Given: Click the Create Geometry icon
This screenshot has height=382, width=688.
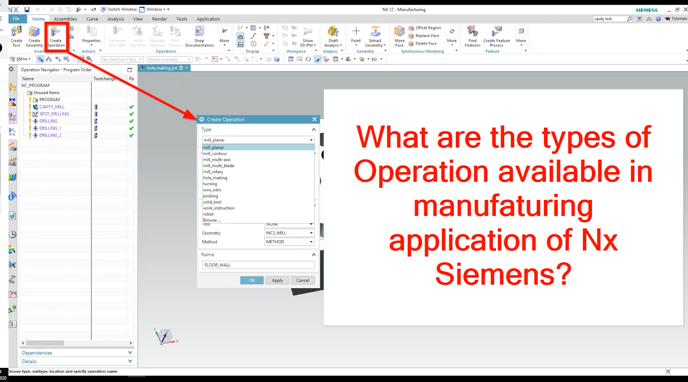Looking at the screenshot, I should click(34, 36).
